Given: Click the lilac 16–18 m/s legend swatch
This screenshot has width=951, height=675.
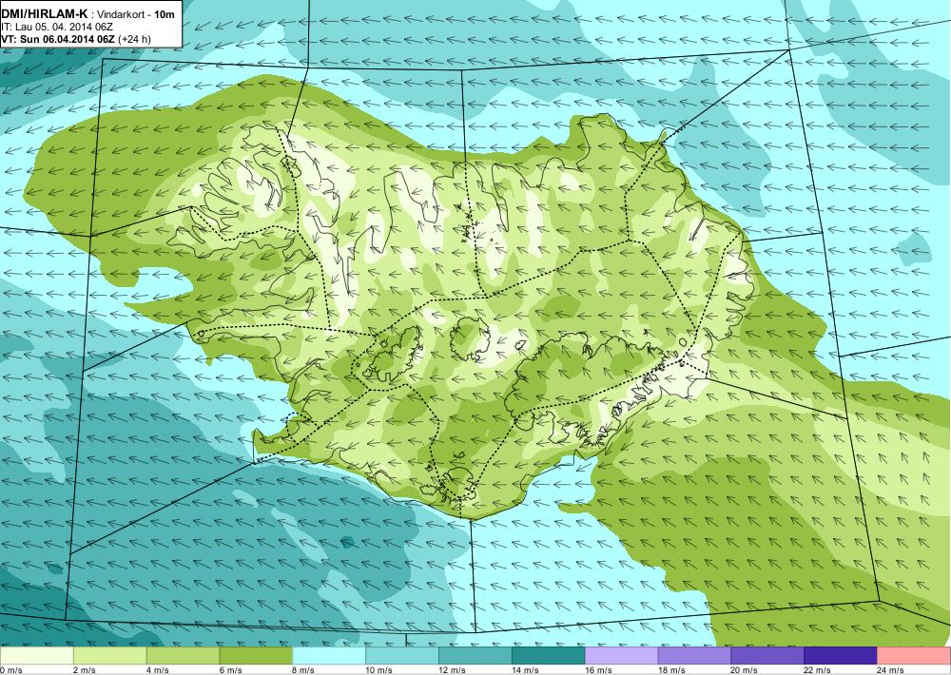Looking at the screenshot, I should coord(622,656).
